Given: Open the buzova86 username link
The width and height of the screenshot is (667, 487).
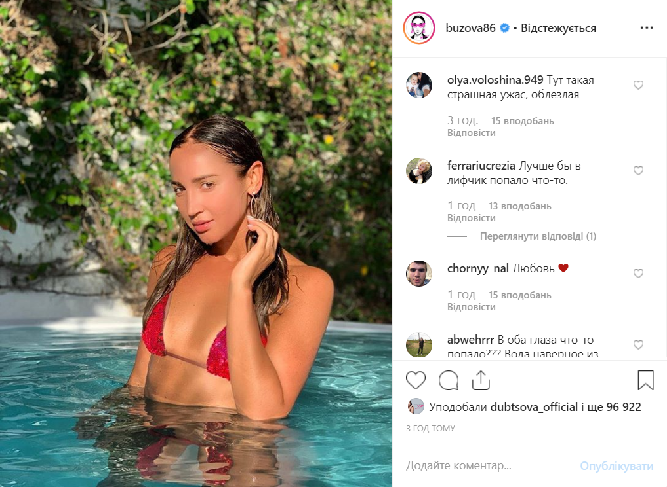Looking at the screenshot, I should [470, 28].
